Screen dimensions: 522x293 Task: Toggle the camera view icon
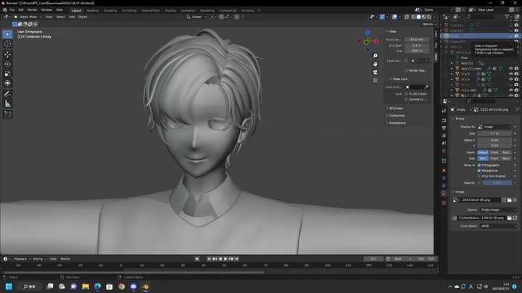[375, 72]
